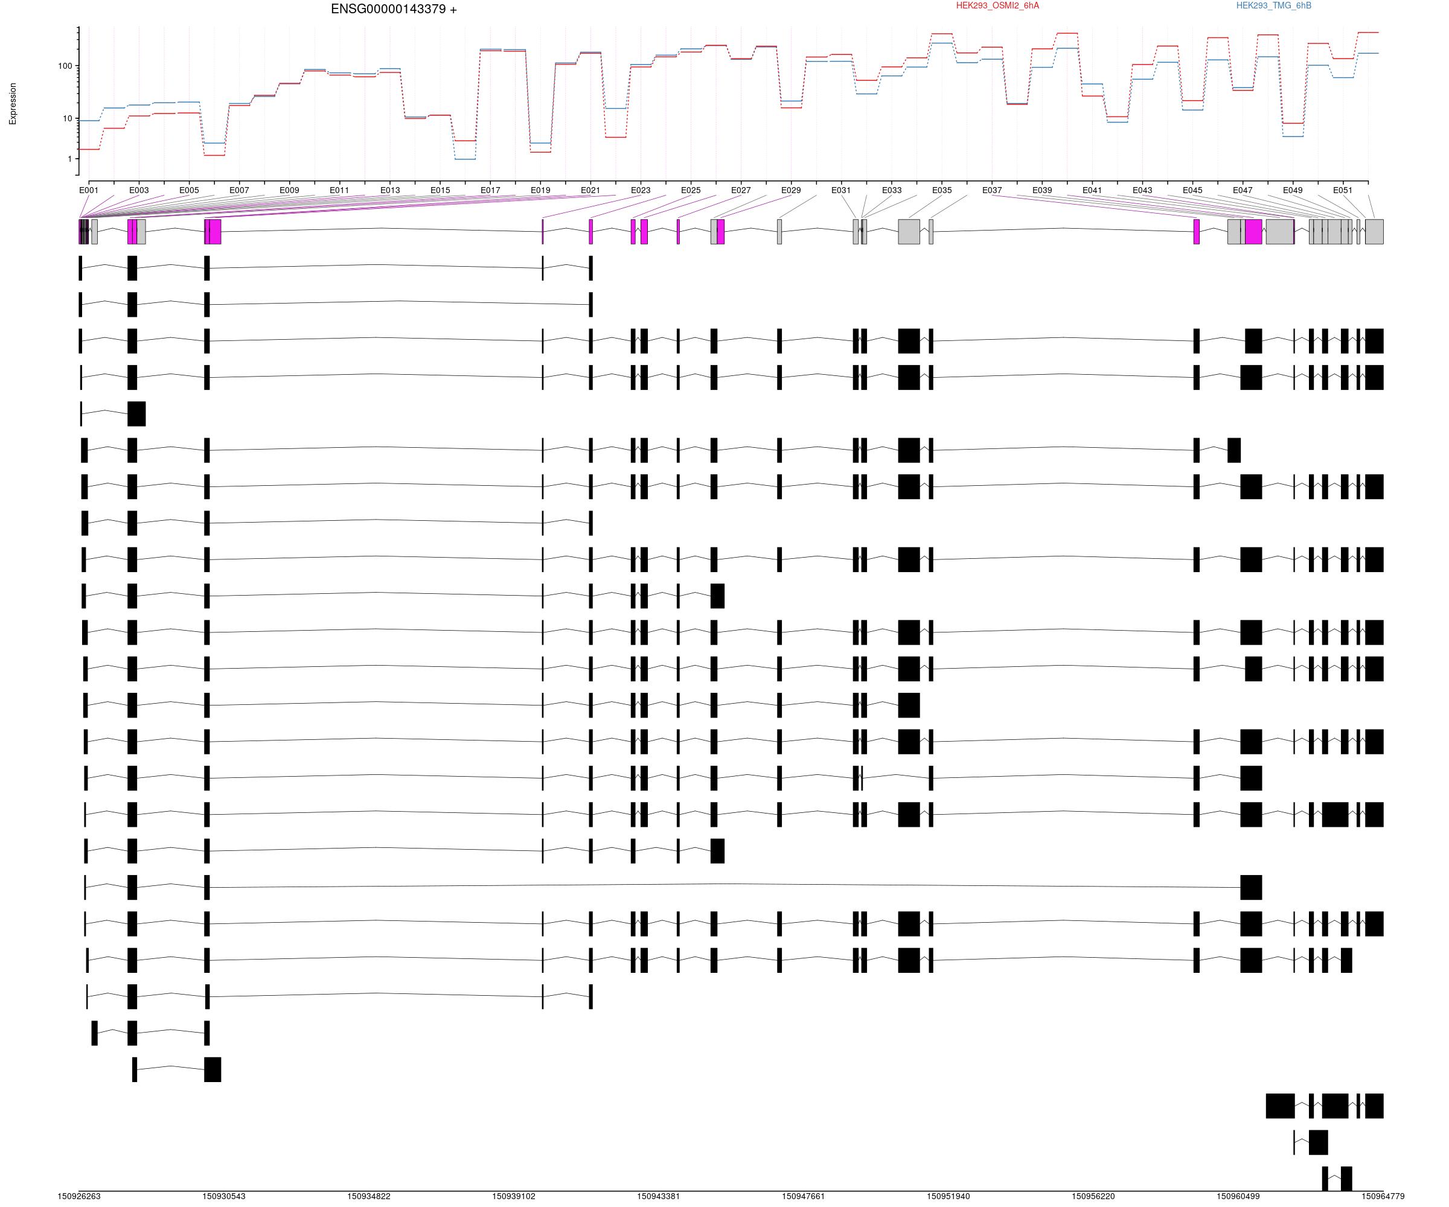This screenshot has height=1207, width=1449.
Task: Click exon label E019
Action: [x=540, y=190]
